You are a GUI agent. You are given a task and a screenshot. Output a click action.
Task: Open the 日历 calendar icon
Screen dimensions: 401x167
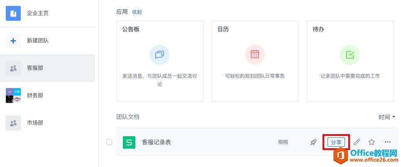(255, 54)
